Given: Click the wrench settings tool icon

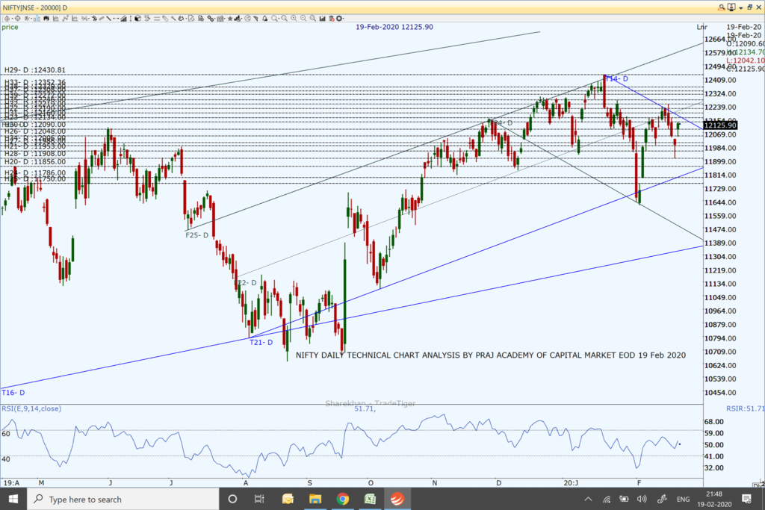Looking at the screenshot, I should pyautogui.click(x=173, y=19).
